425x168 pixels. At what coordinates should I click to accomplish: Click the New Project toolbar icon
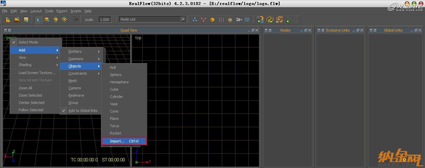[8, 20]
